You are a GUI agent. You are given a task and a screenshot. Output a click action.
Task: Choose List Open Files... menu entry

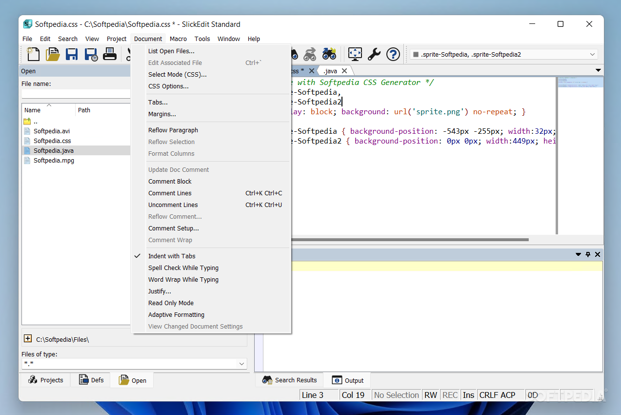point(171,51)
